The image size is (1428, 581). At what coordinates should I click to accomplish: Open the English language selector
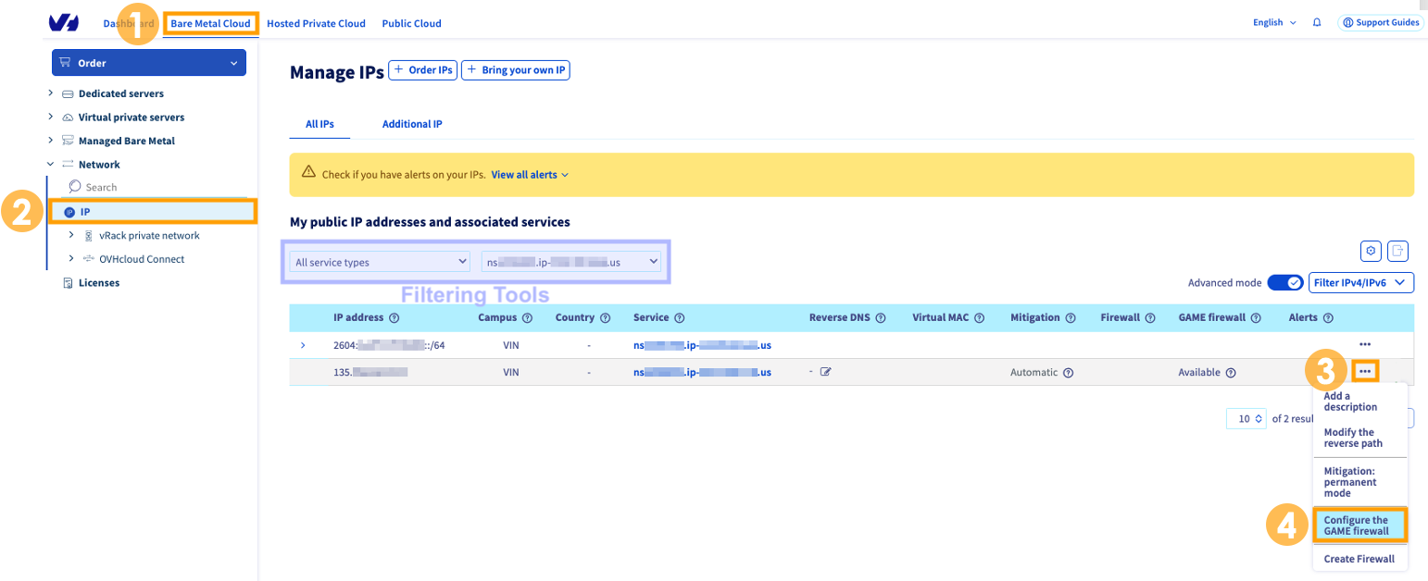tap(1274, 22)
